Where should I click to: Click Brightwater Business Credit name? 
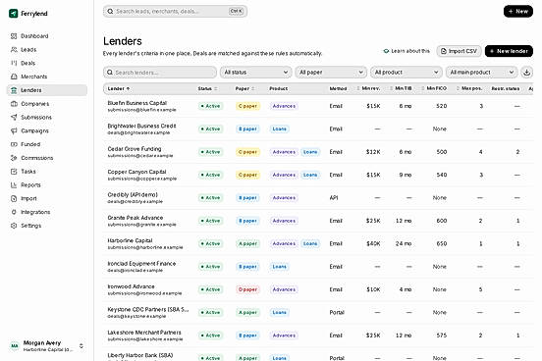click(141, 127)
